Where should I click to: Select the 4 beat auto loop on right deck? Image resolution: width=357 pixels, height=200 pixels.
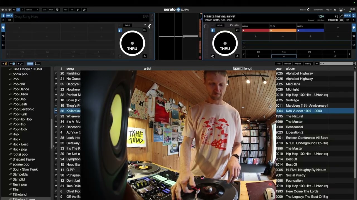click(284, 56)
